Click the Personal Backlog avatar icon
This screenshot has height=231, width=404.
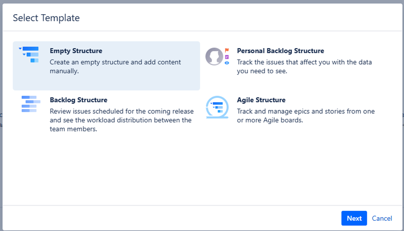coord(214,56)
